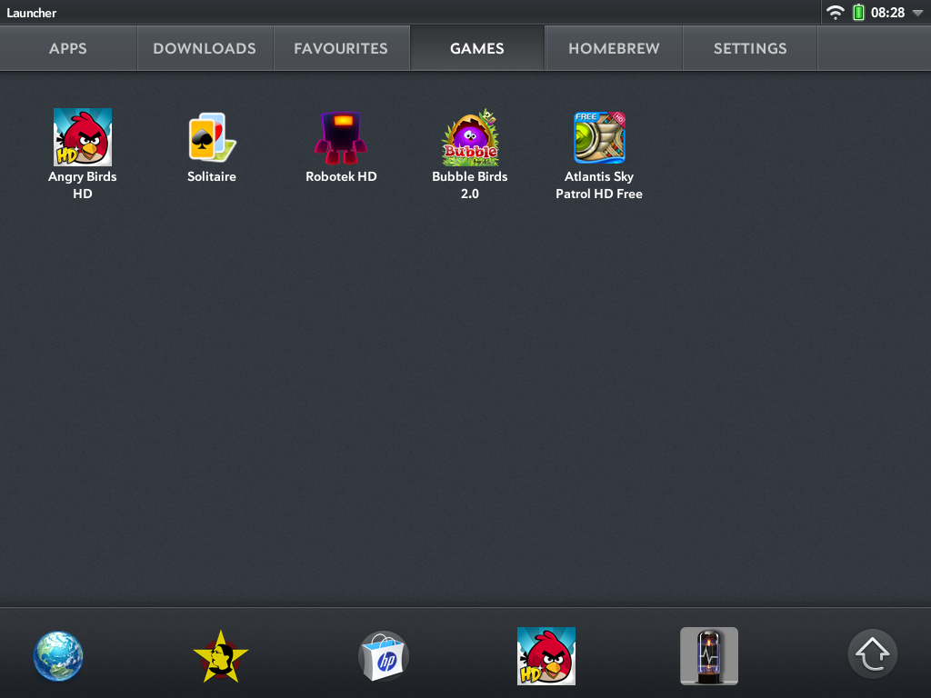931x698 pixels.
Task: Open the HP App Catalog shopping bag
Action: pyautogui.click(x=383, y=655)
